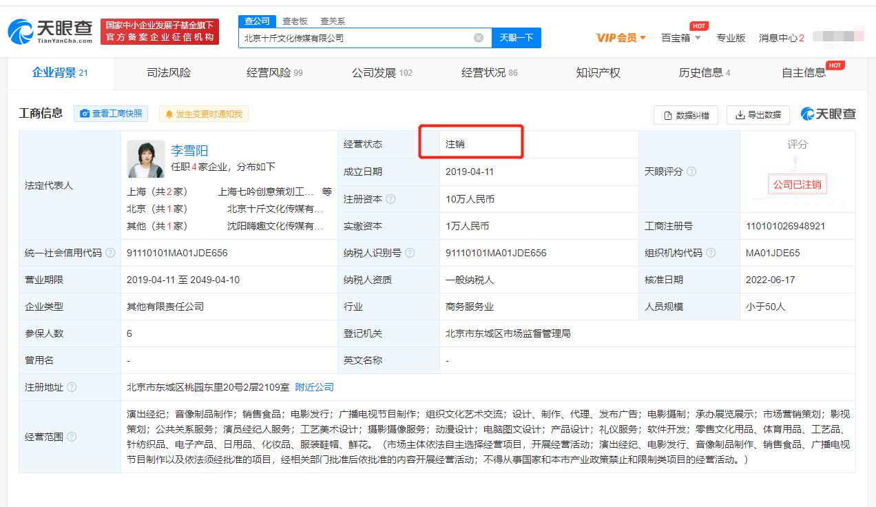Viewport: 876px width, 507px height.
Task: Select the 其他有限责任公司 company type
Action: [x=165, y=307]
